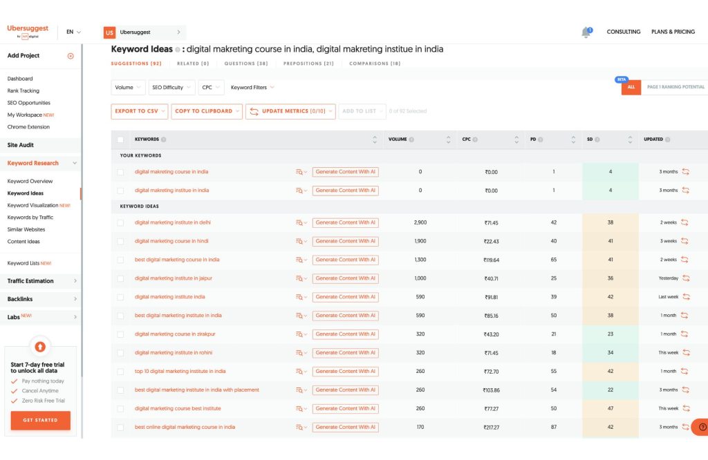Open the Volume filter dropdown

127,87
